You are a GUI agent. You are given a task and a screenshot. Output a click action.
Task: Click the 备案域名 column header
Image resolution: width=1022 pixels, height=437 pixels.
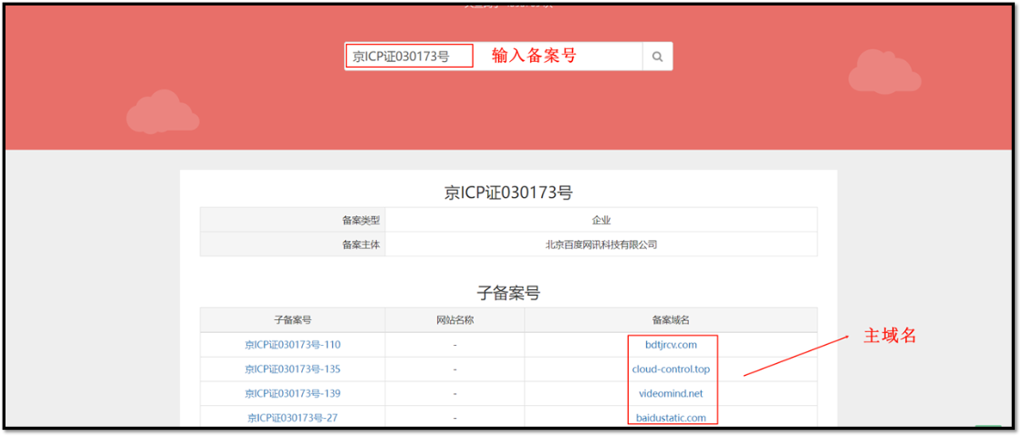(671, 320)
